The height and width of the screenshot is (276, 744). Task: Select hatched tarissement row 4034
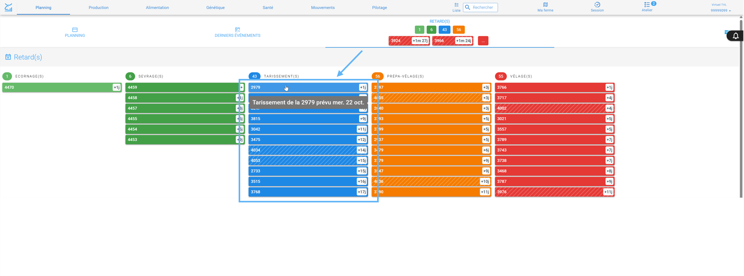(308, 150)
